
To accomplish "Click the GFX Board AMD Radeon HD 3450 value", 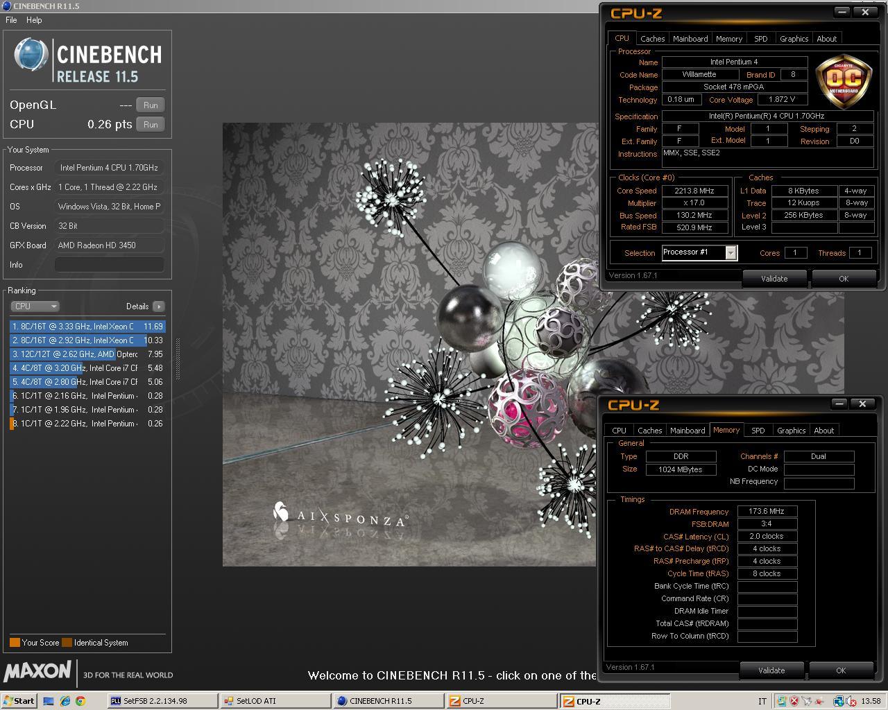I will 110,245.
